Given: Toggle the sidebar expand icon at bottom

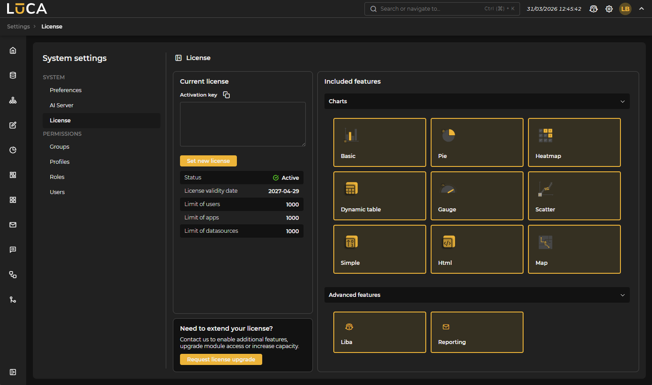Looking at the screenshot, I should pos(13,372).
